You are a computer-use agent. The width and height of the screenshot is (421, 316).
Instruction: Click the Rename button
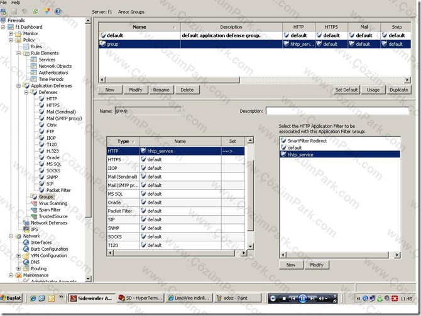point(161,90)
